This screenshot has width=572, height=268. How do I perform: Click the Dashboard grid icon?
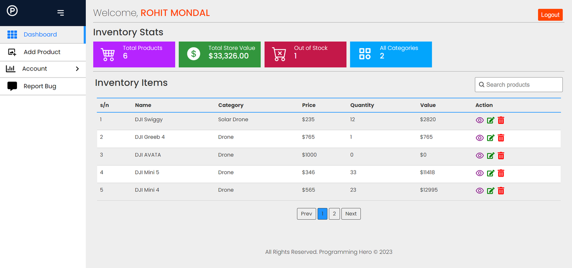tap(12, 34)
